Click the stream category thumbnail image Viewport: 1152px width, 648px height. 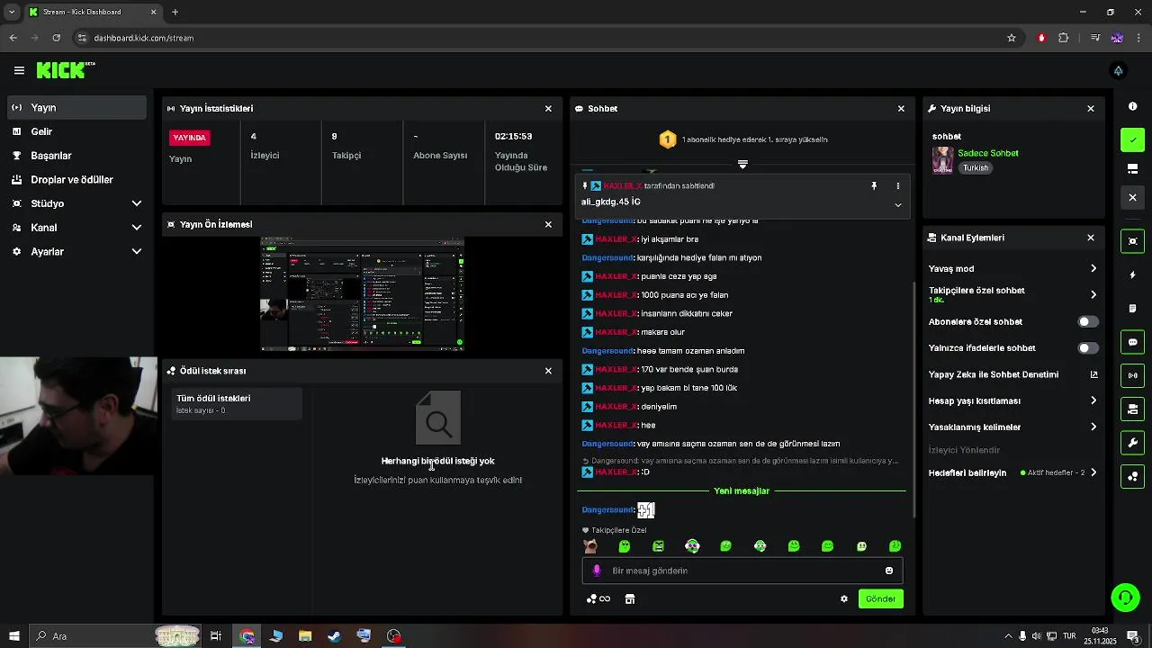942,160
